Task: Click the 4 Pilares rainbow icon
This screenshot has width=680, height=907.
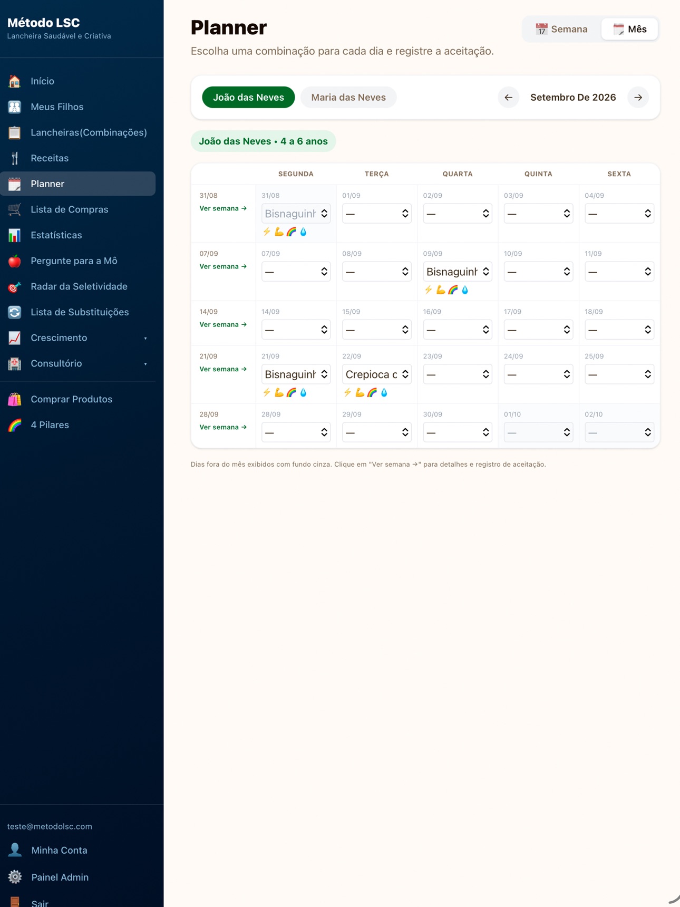Action: [x=15, y=425]
